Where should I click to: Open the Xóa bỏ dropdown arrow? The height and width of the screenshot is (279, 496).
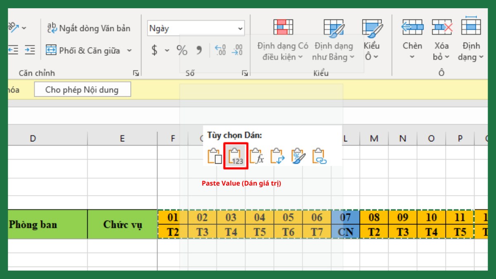[447, 57]
